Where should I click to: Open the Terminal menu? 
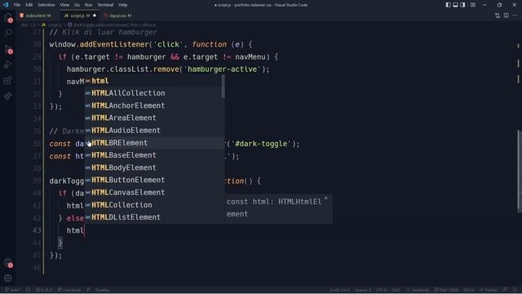click(105, 5)
